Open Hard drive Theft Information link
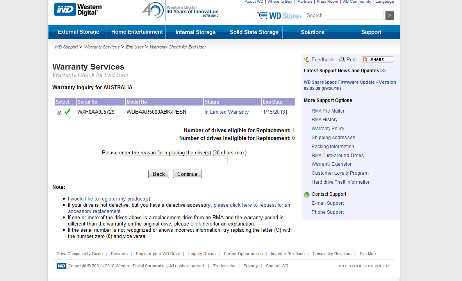Viewport: 462px width, 281px height. 341,182
